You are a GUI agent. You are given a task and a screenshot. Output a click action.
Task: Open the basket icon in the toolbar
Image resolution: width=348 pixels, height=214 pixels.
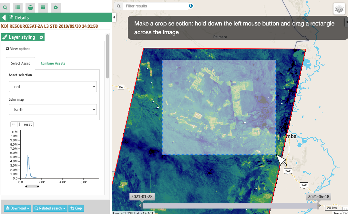coord(30,7)
